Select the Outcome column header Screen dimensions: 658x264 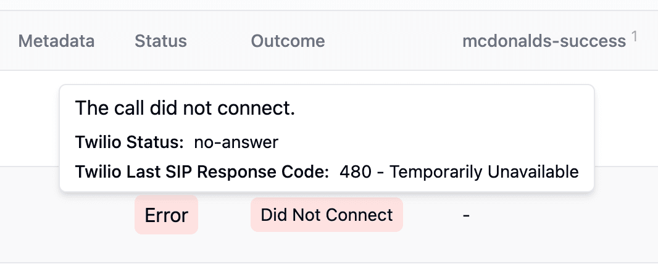coord(288,41)
